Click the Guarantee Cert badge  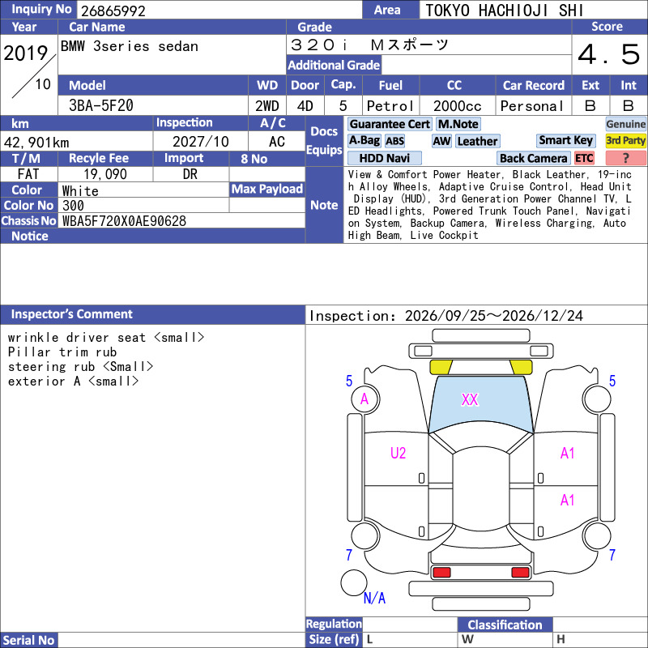(390, 124)
